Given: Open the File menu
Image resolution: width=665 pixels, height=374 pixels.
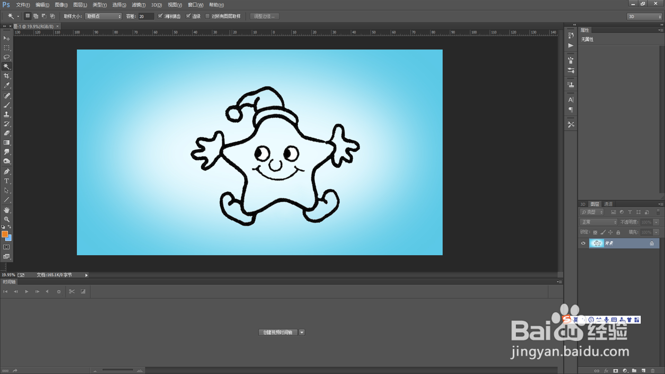Looking at the screenshot, I should [x=23, y=5].
